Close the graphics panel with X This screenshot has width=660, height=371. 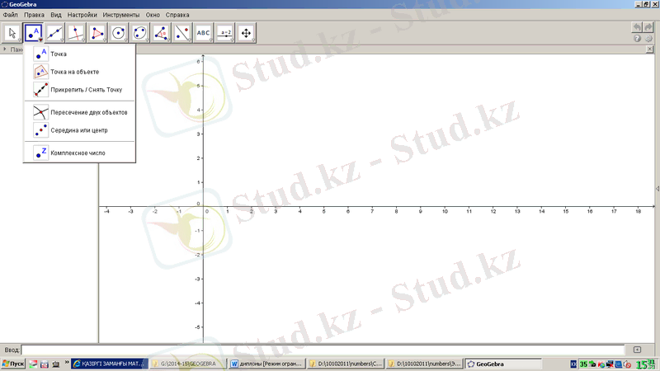tap(649, 49)
